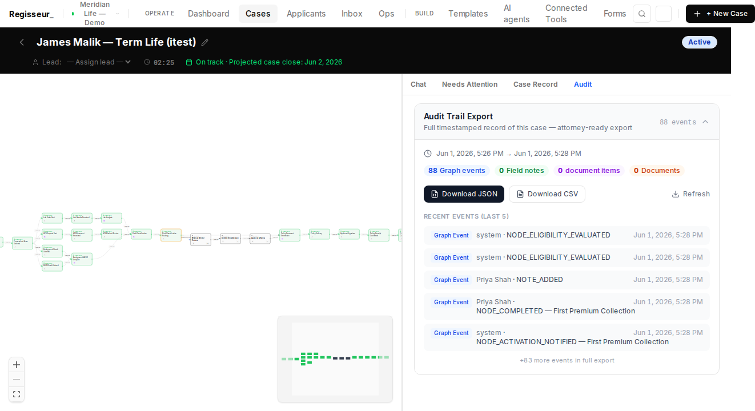The width and height of the screenshot is (755, 411).
Task: Click the back arrow beside the case title
Action: [x=22, y=42]
